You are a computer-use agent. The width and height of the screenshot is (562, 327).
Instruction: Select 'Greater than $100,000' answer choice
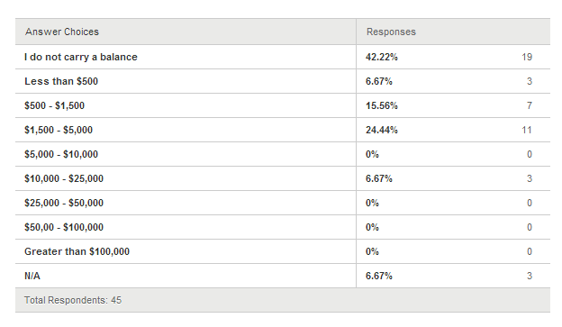pyautogui.click(x=77, y=251)
